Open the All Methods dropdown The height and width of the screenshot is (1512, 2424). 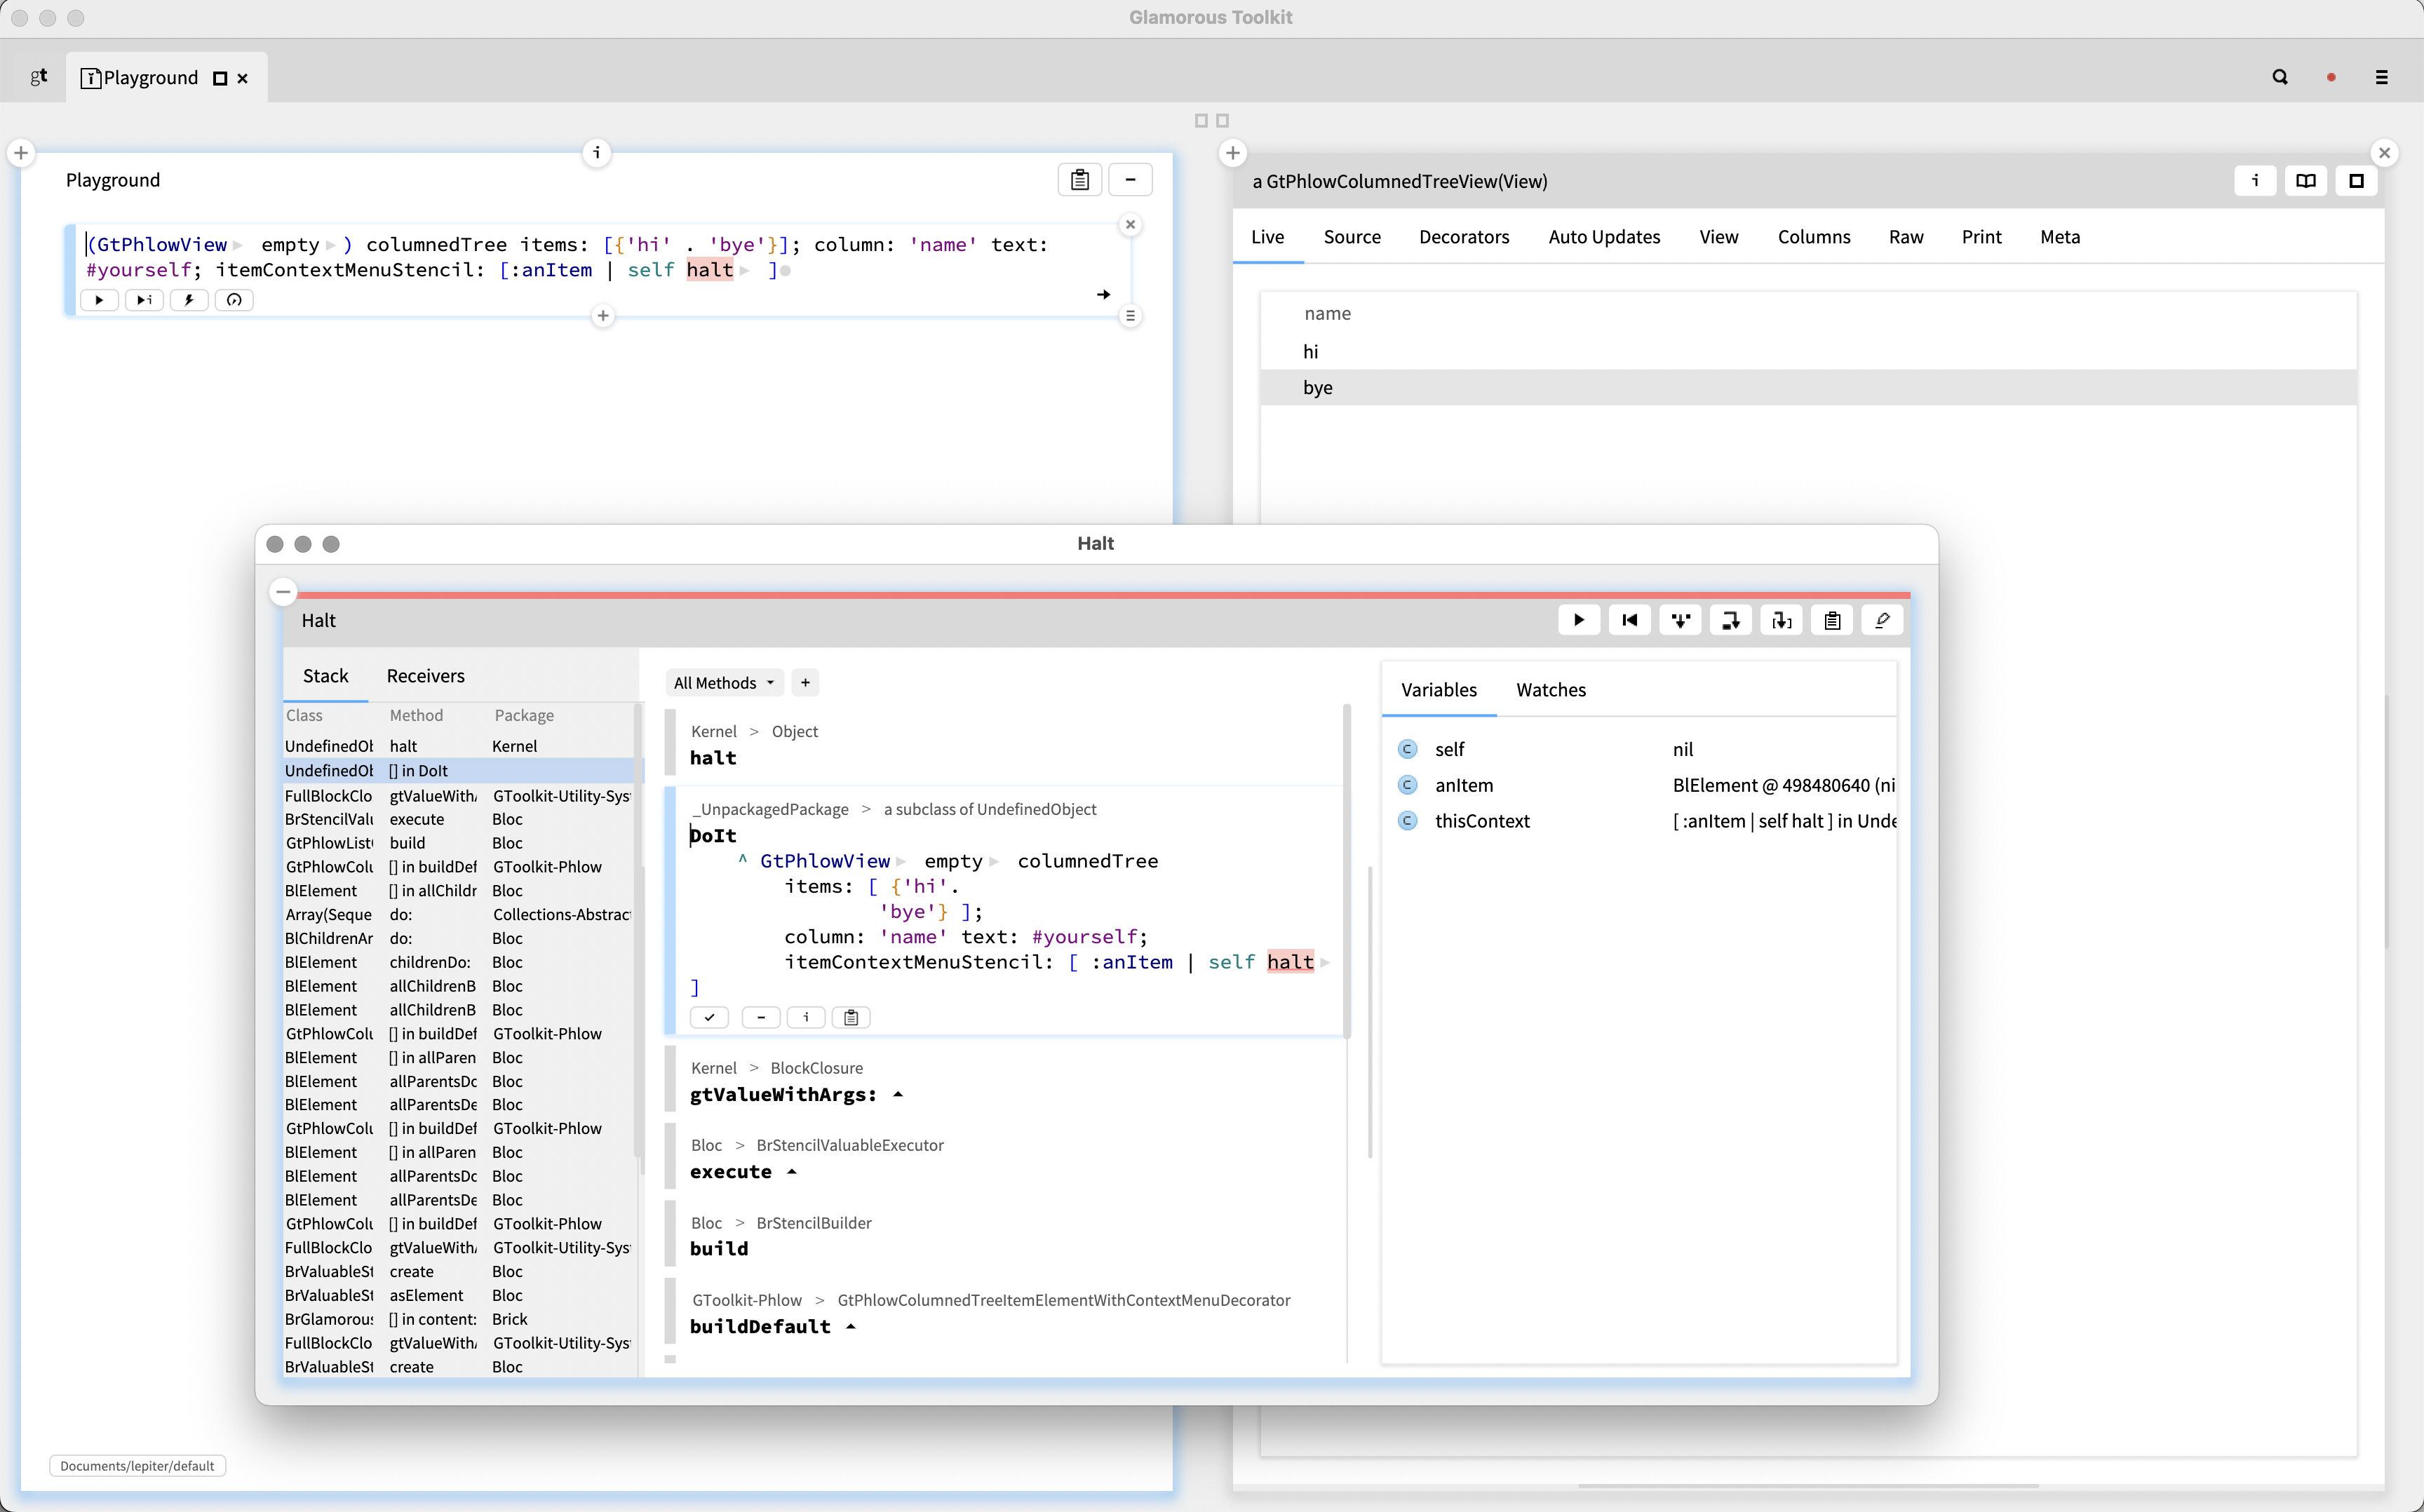click(x=724, y=683)
